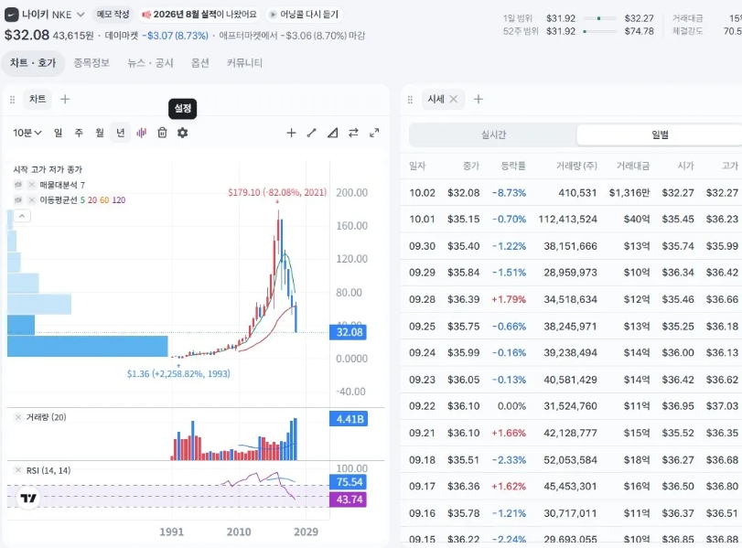This screenshot has height=548, width=742.
Task: Select the 차트 panel tab
Action: pyautogui.click(x=38, y=99)
